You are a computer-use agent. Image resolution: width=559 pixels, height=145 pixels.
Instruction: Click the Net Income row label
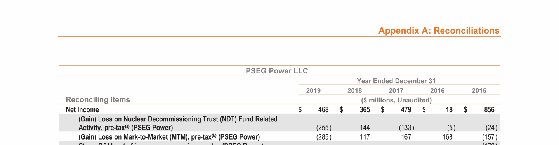click(82, 110)
